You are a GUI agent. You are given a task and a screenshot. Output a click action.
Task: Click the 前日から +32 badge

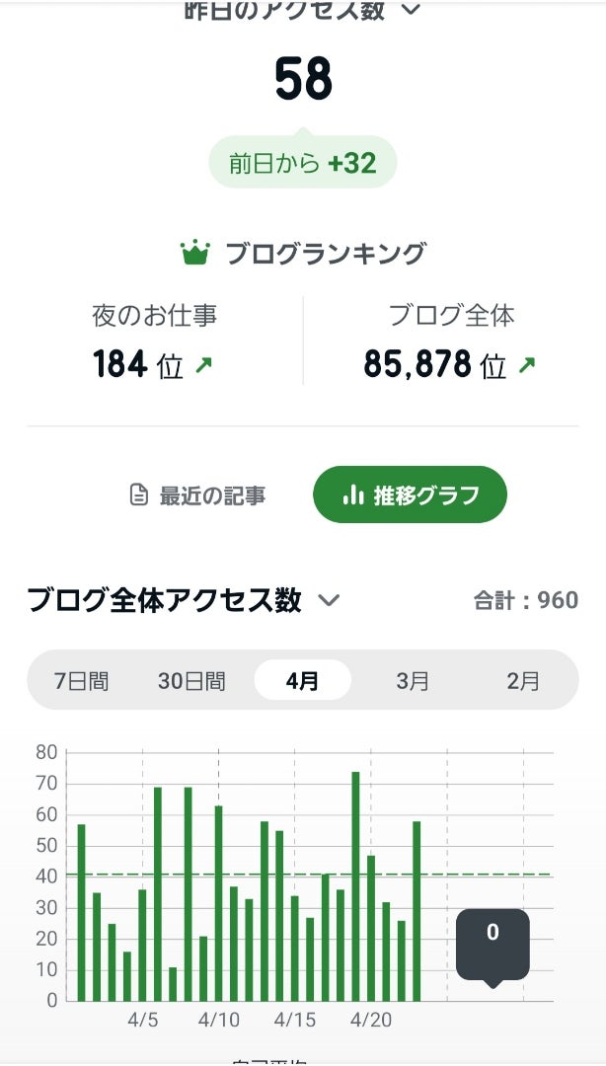(x=303, y=163)
